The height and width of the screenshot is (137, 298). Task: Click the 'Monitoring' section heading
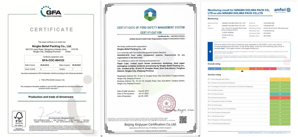point(213,19)
